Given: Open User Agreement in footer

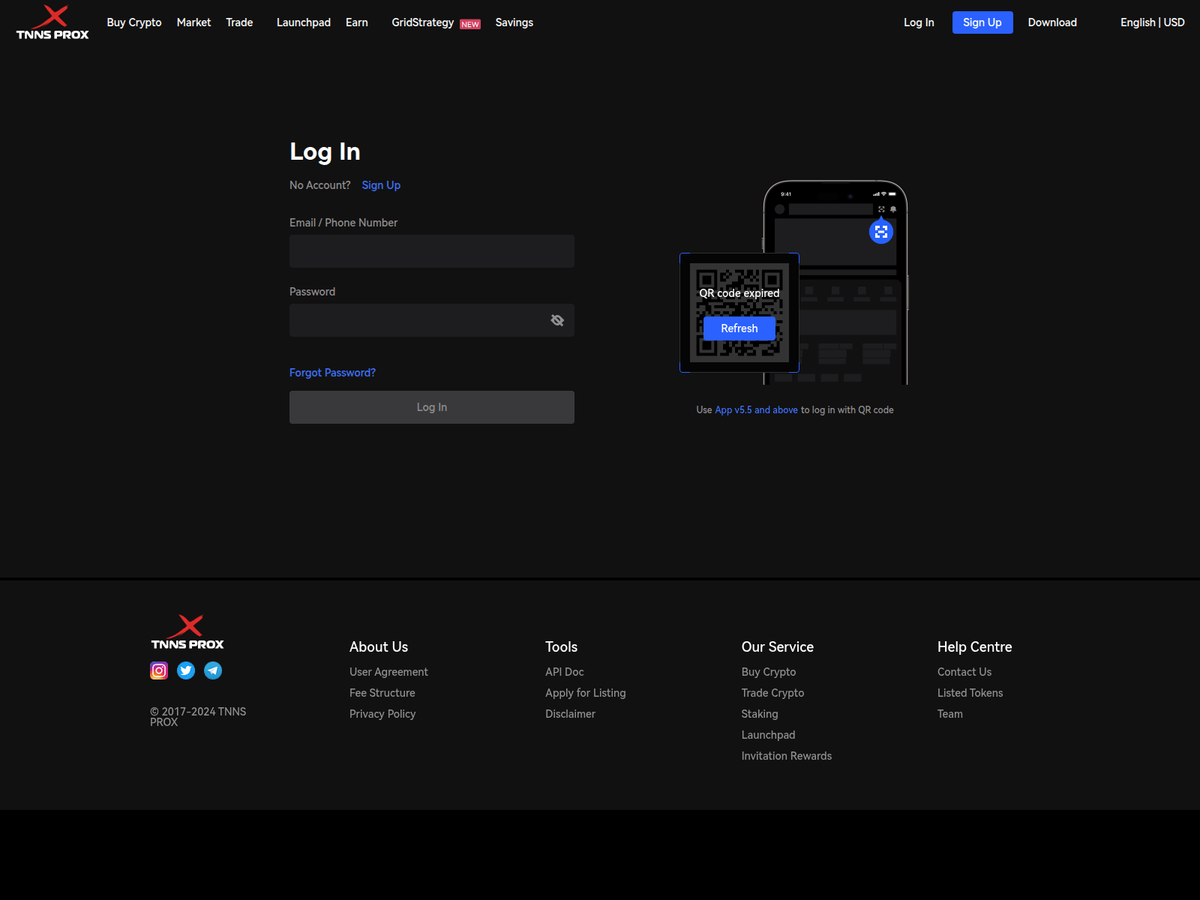Looking at the screenshot, I should tap(388, 672).
